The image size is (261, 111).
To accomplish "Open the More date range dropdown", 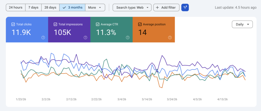I will (95, 8).
